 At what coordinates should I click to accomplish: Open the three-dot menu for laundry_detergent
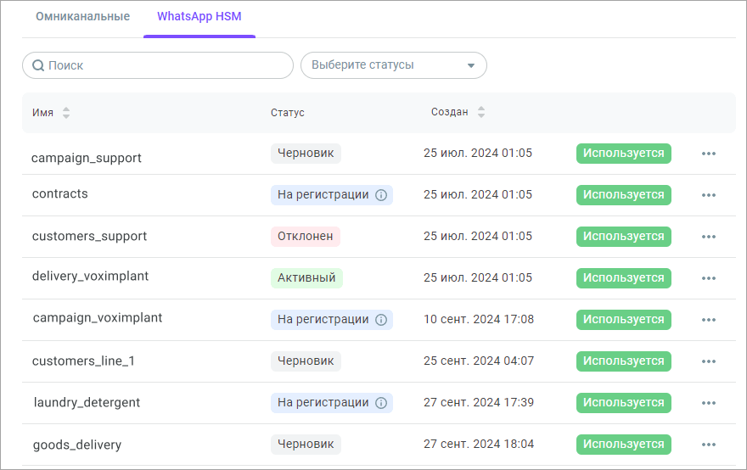coord(709,403)
